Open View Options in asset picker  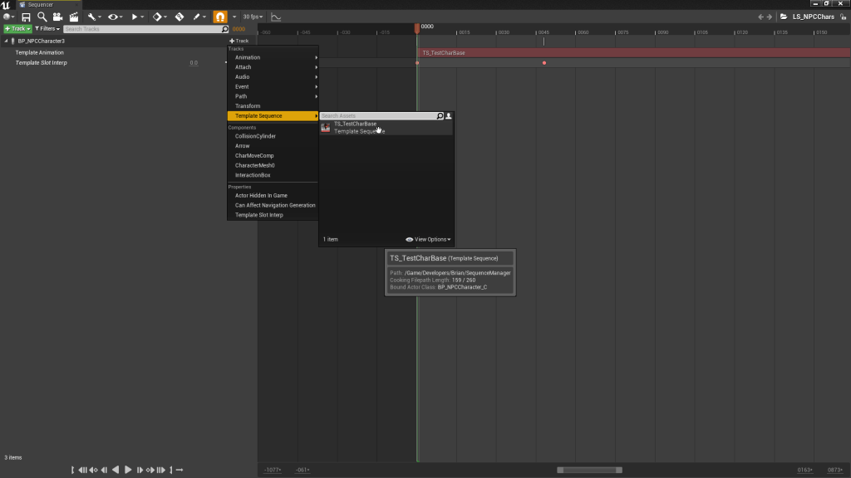pos(428,239)
